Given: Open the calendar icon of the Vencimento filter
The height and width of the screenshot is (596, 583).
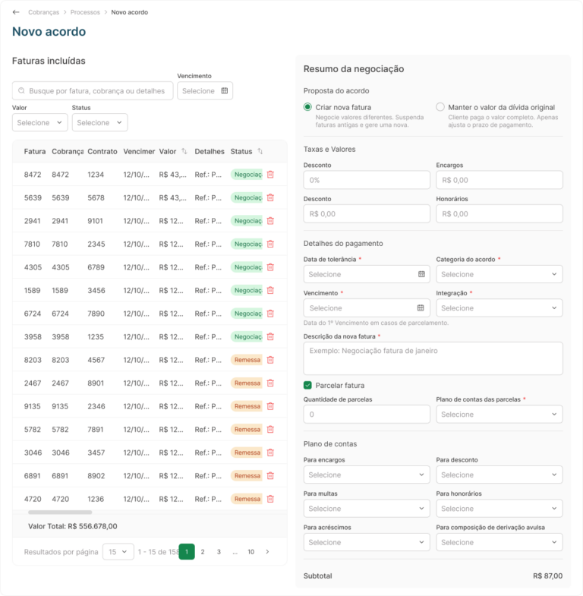Looking at the screenshot, I should pos(225,91).
